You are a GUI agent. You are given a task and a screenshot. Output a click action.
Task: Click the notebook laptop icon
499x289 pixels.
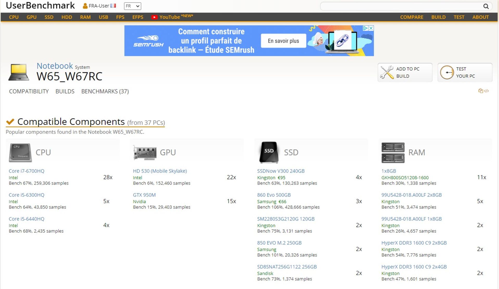pyautogui.click(x=18, y=72)
